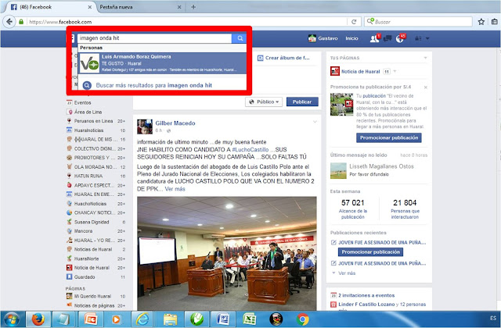Reload the page with refresh icon
501x328 pixels.
(354, 22)
